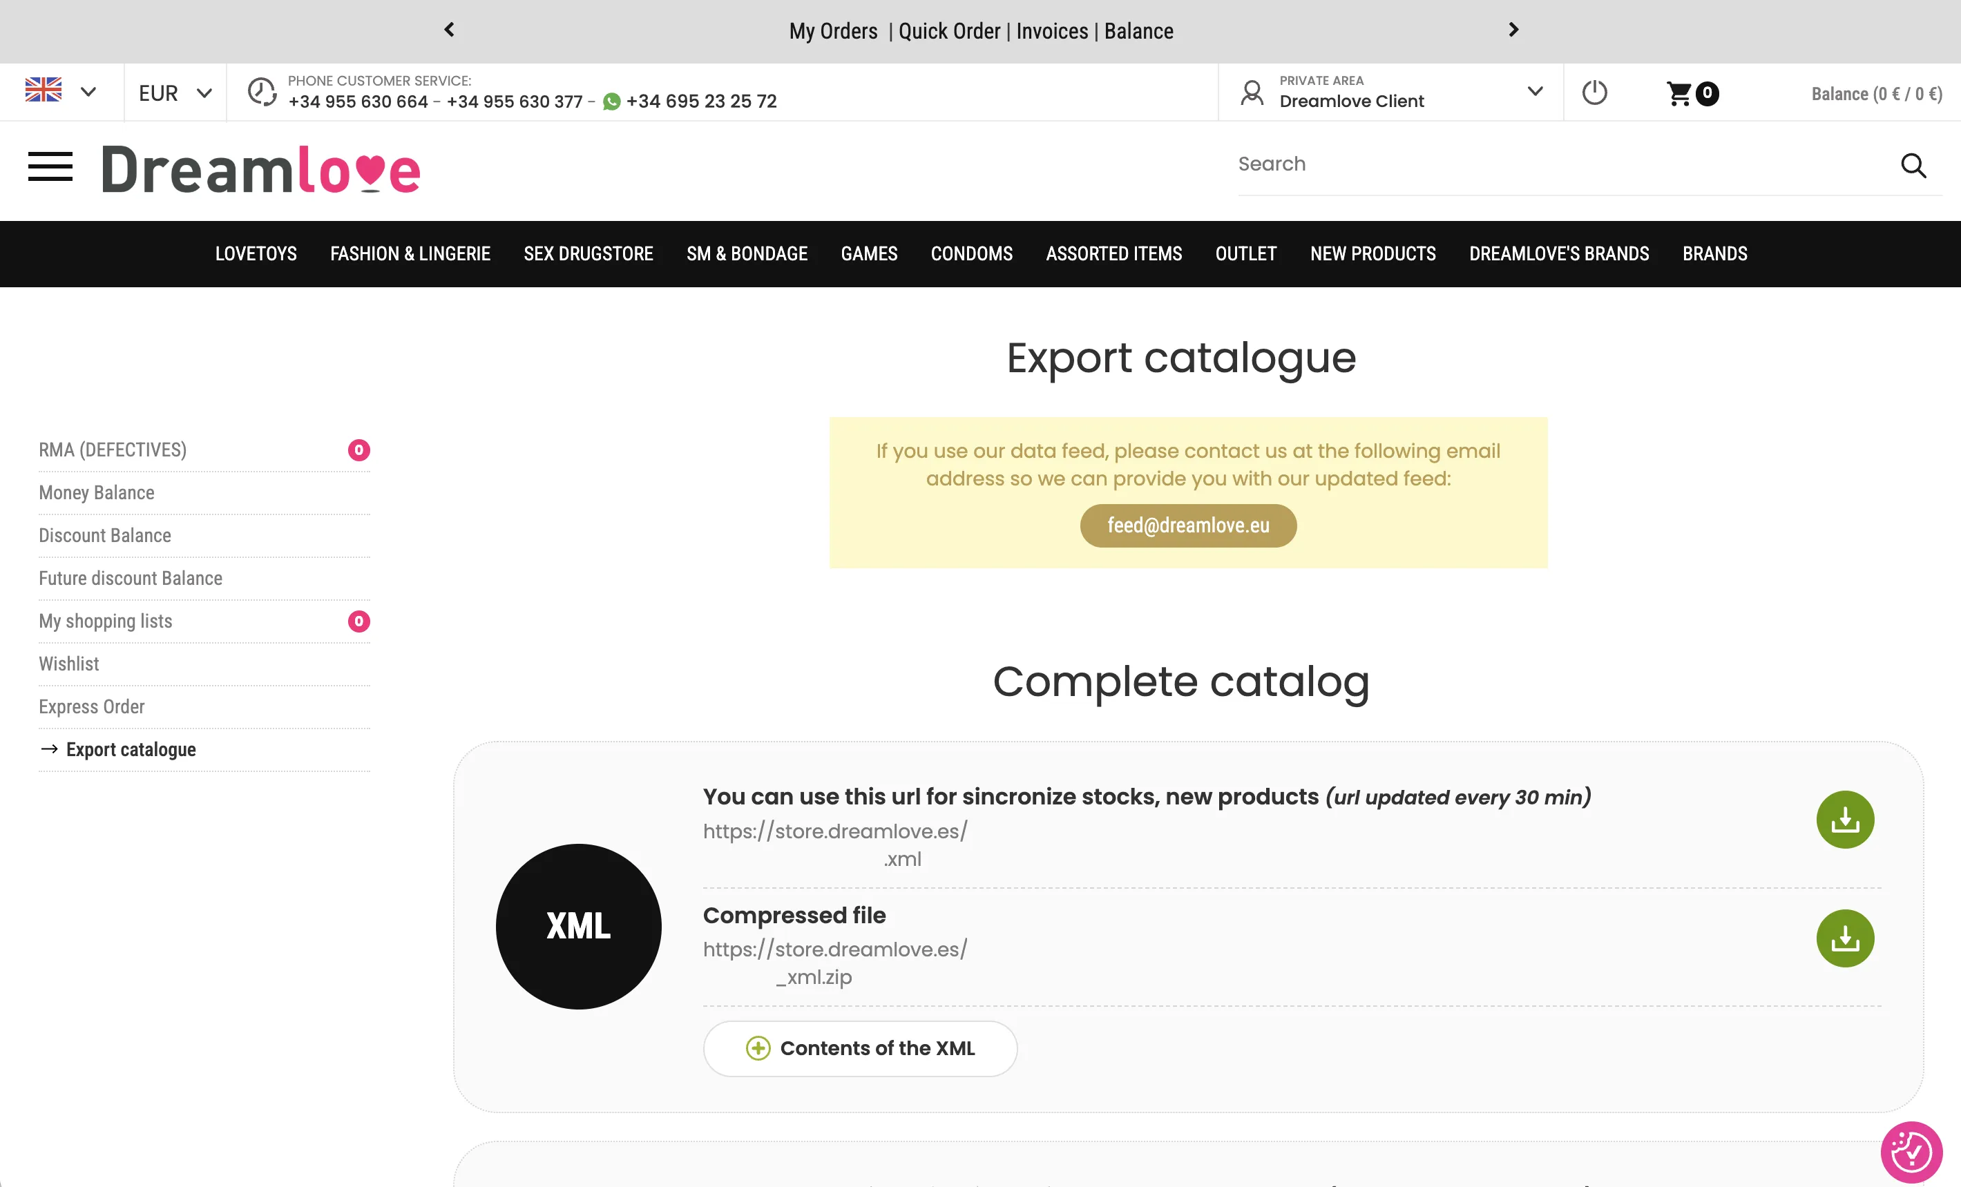
Task: Open SEX DRUGSTORE category
Action: point(588,254)
